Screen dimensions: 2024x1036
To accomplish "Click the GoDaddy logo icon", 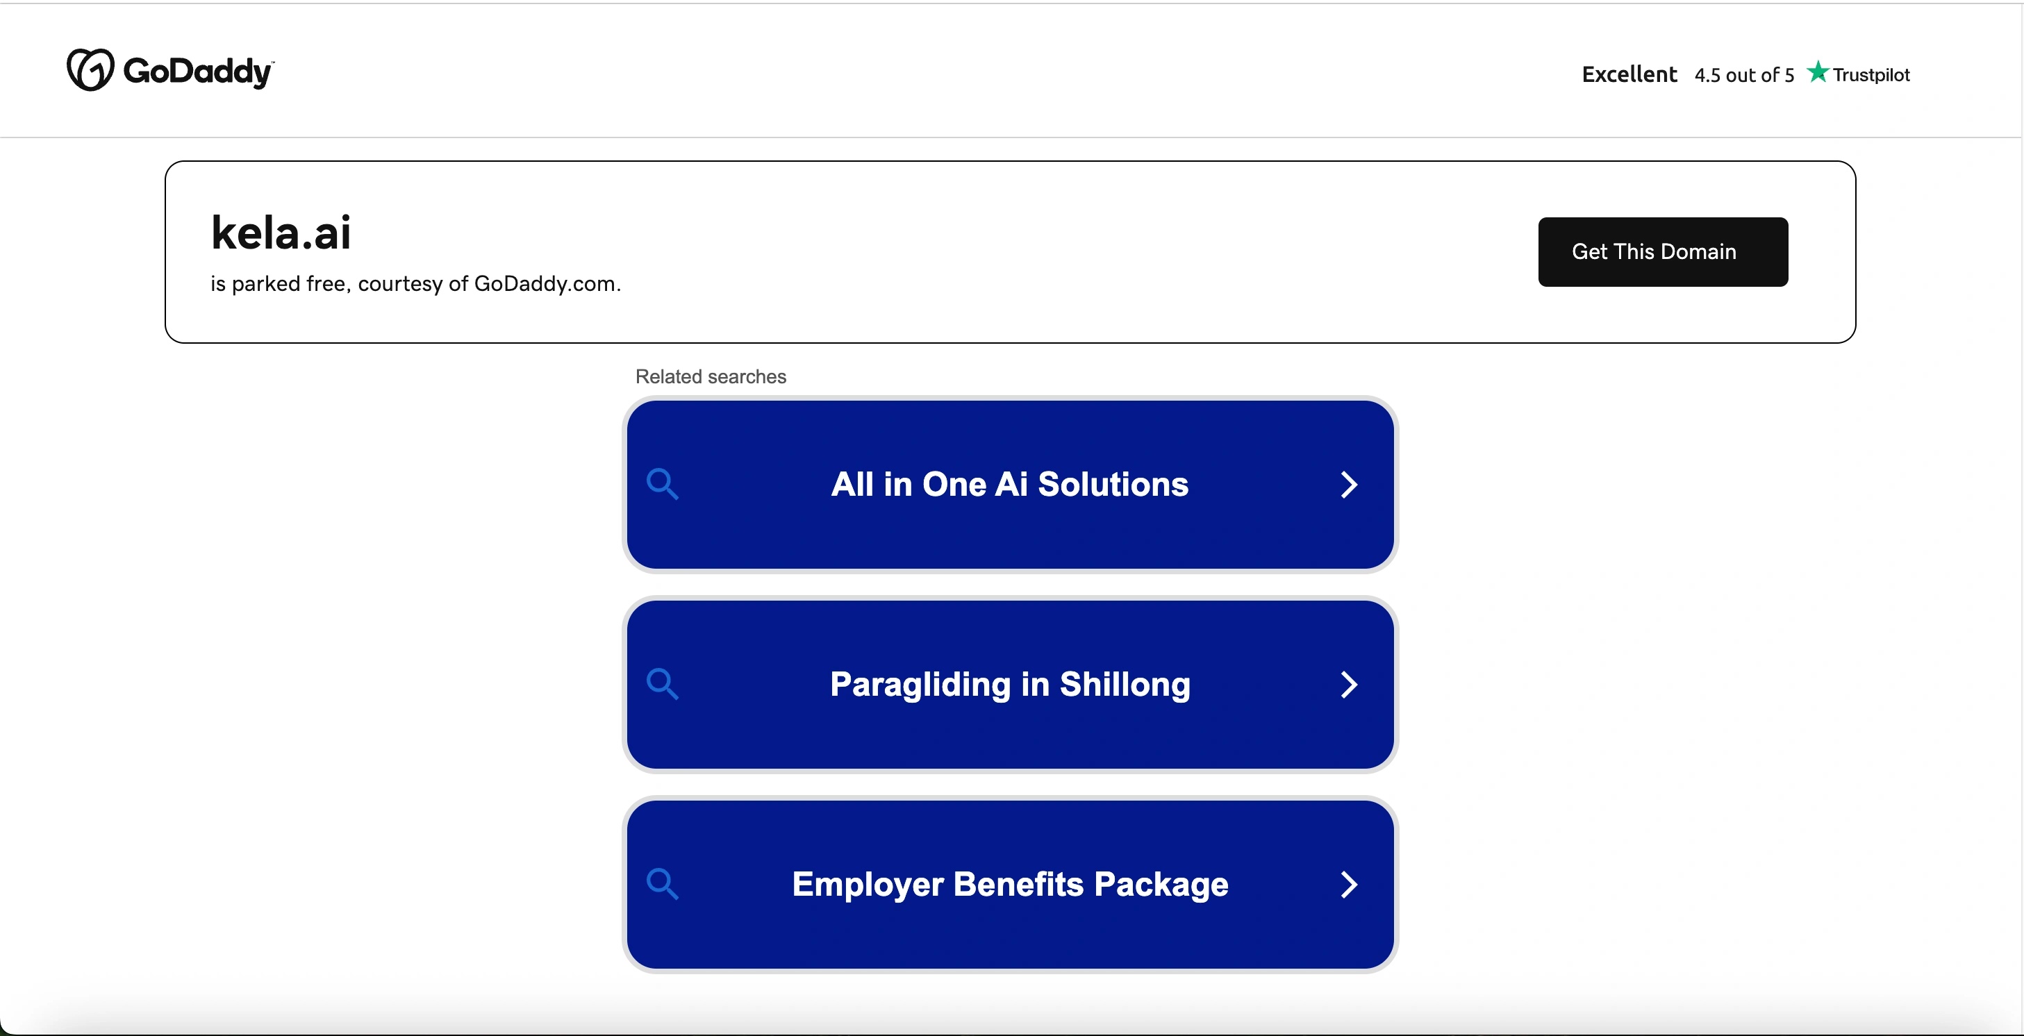I will [x=90, y=70].
